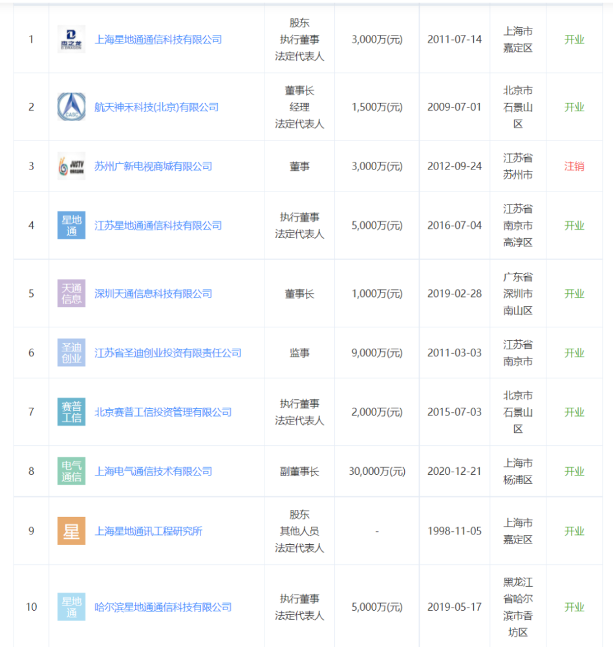Open 上海电气通信技术有限公司 link
The image size is (613, 647).
pyautogui.click(x=153, y=471)
